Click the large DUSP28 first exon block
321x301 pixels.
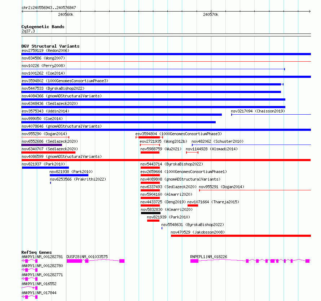click(x=74, y=261)
